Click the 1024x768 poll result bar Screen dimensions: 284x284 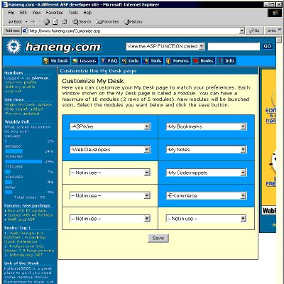tap(23, 162)
